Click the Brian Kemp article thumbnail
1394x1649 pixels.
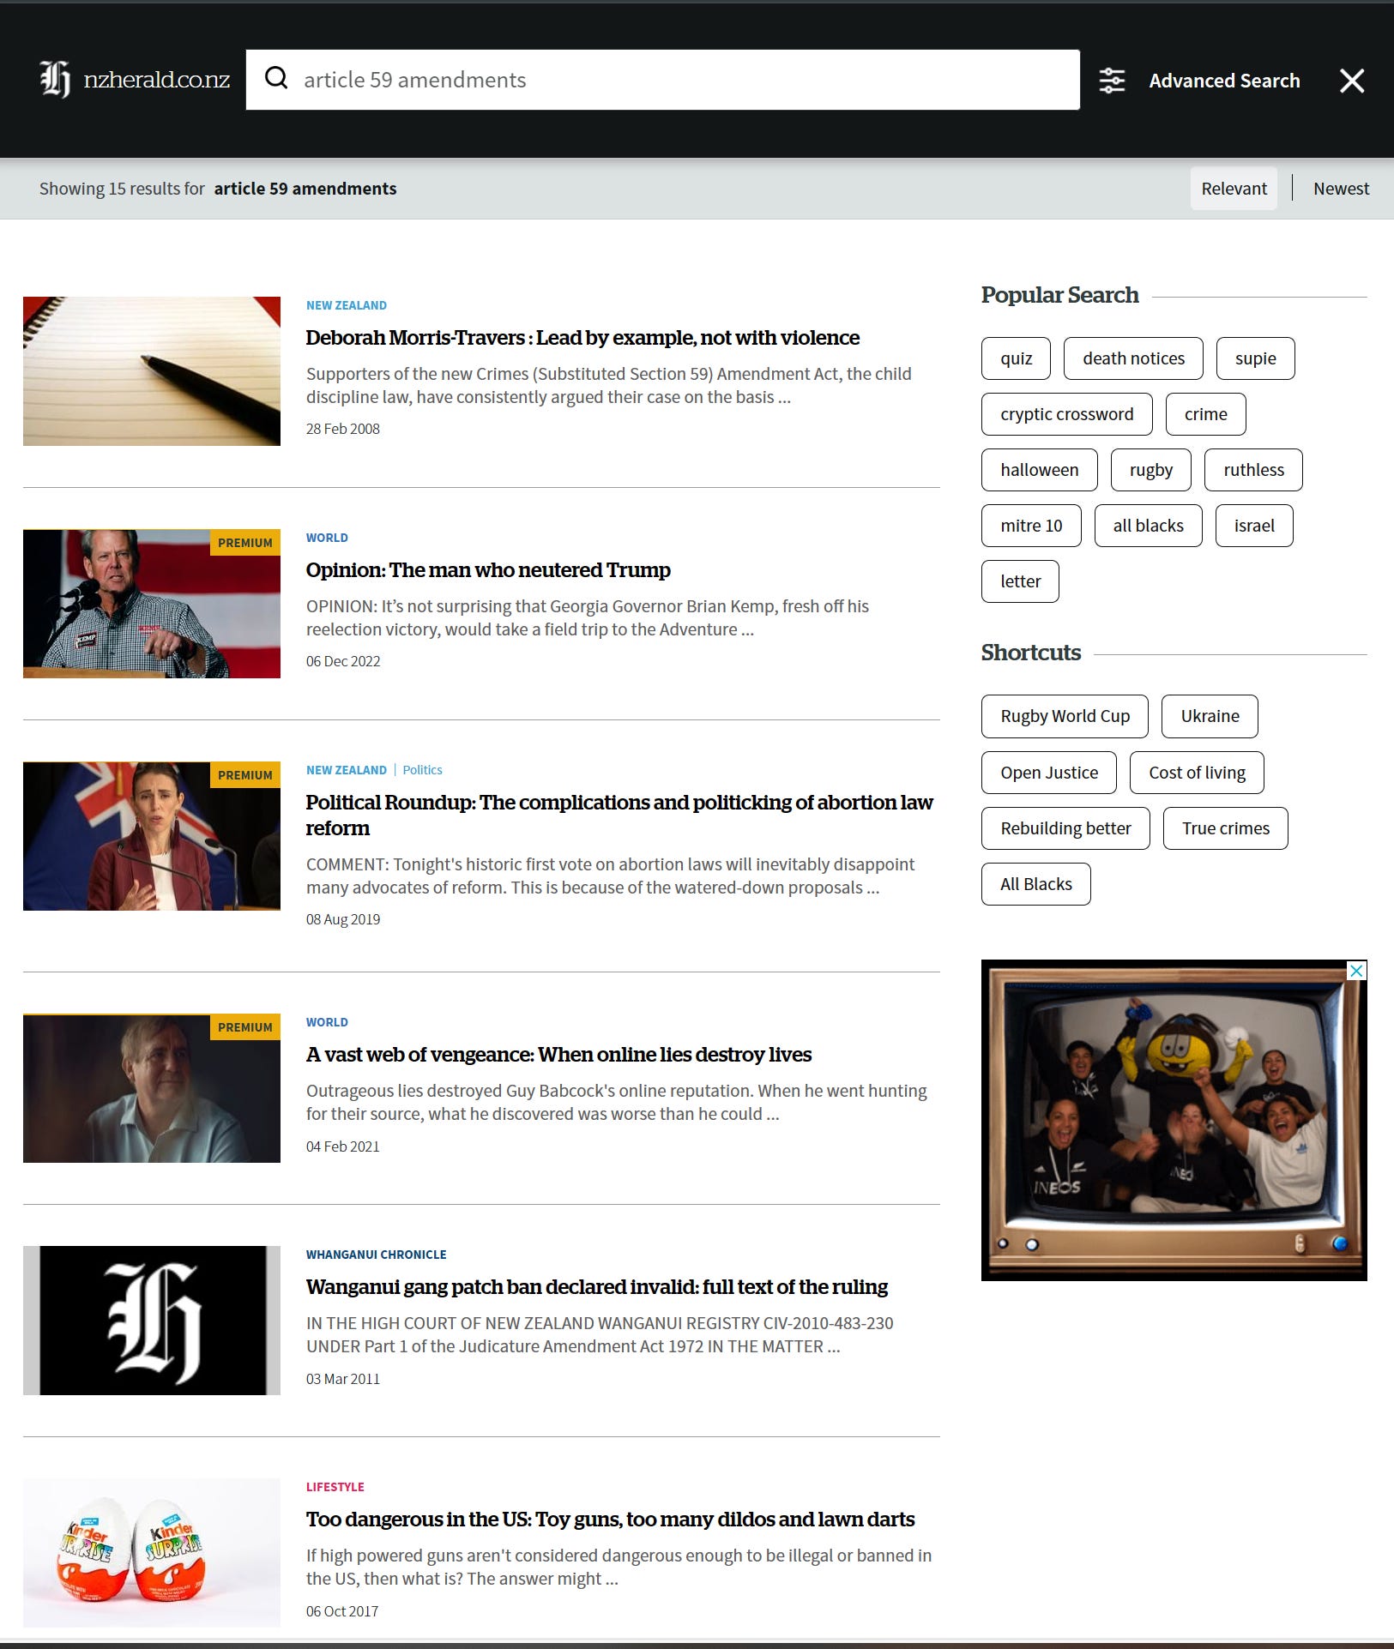(152, 604)
